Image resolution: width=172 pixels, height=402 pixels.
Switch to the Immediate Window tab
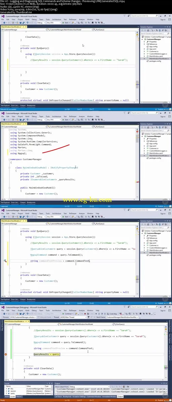[x=109, y=397]
